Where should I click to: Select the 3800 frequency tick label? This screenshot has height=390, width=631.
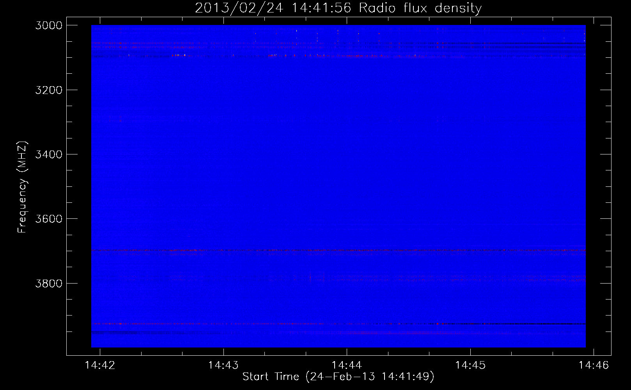tap(49, 283)
